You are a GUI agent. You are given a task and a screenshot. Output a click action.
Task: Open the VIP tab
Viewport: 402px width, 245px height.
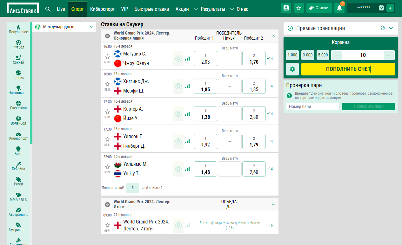125,9
